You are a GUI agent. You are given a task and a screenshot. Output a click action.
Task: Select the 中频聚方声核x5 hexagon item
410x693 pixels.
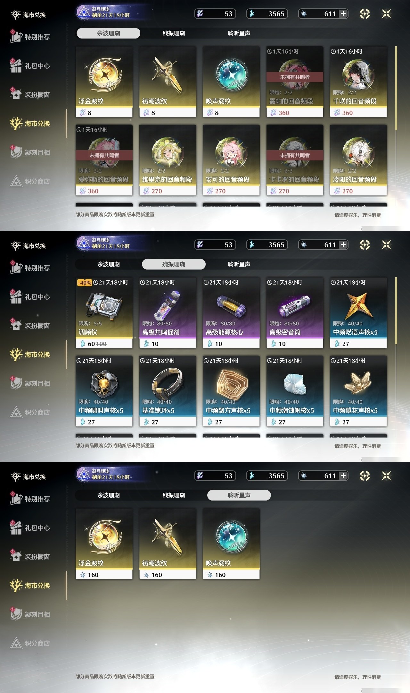click(231, 391)
